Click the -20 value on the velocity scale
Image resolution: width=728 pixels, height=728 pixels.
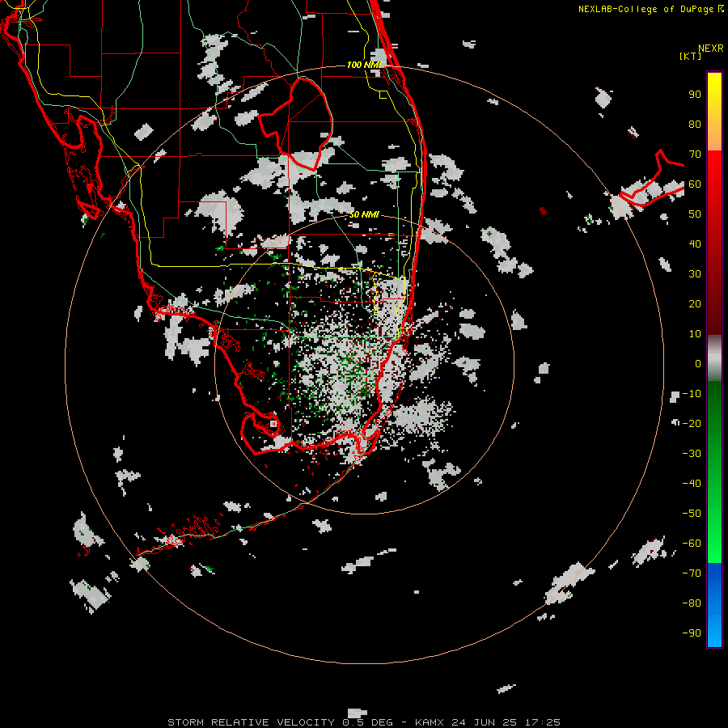click(x=692, y=423)
